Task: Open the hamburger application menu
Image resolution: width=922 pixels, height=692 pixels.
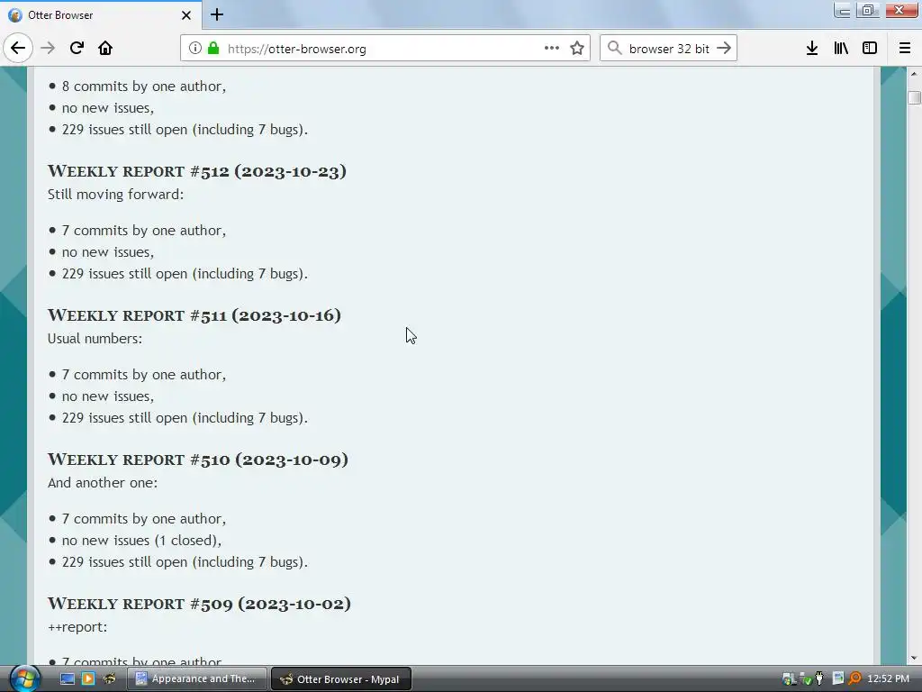Action: click(x=904, y=49)
